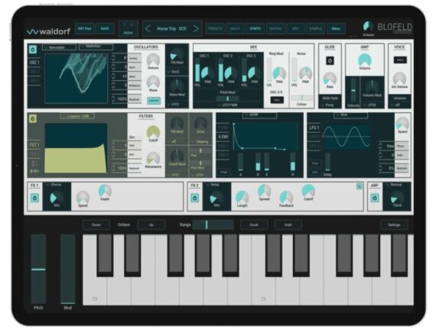Go to previous preset with left arrow
Screen dimensions: 436x333
pos(148,28)
